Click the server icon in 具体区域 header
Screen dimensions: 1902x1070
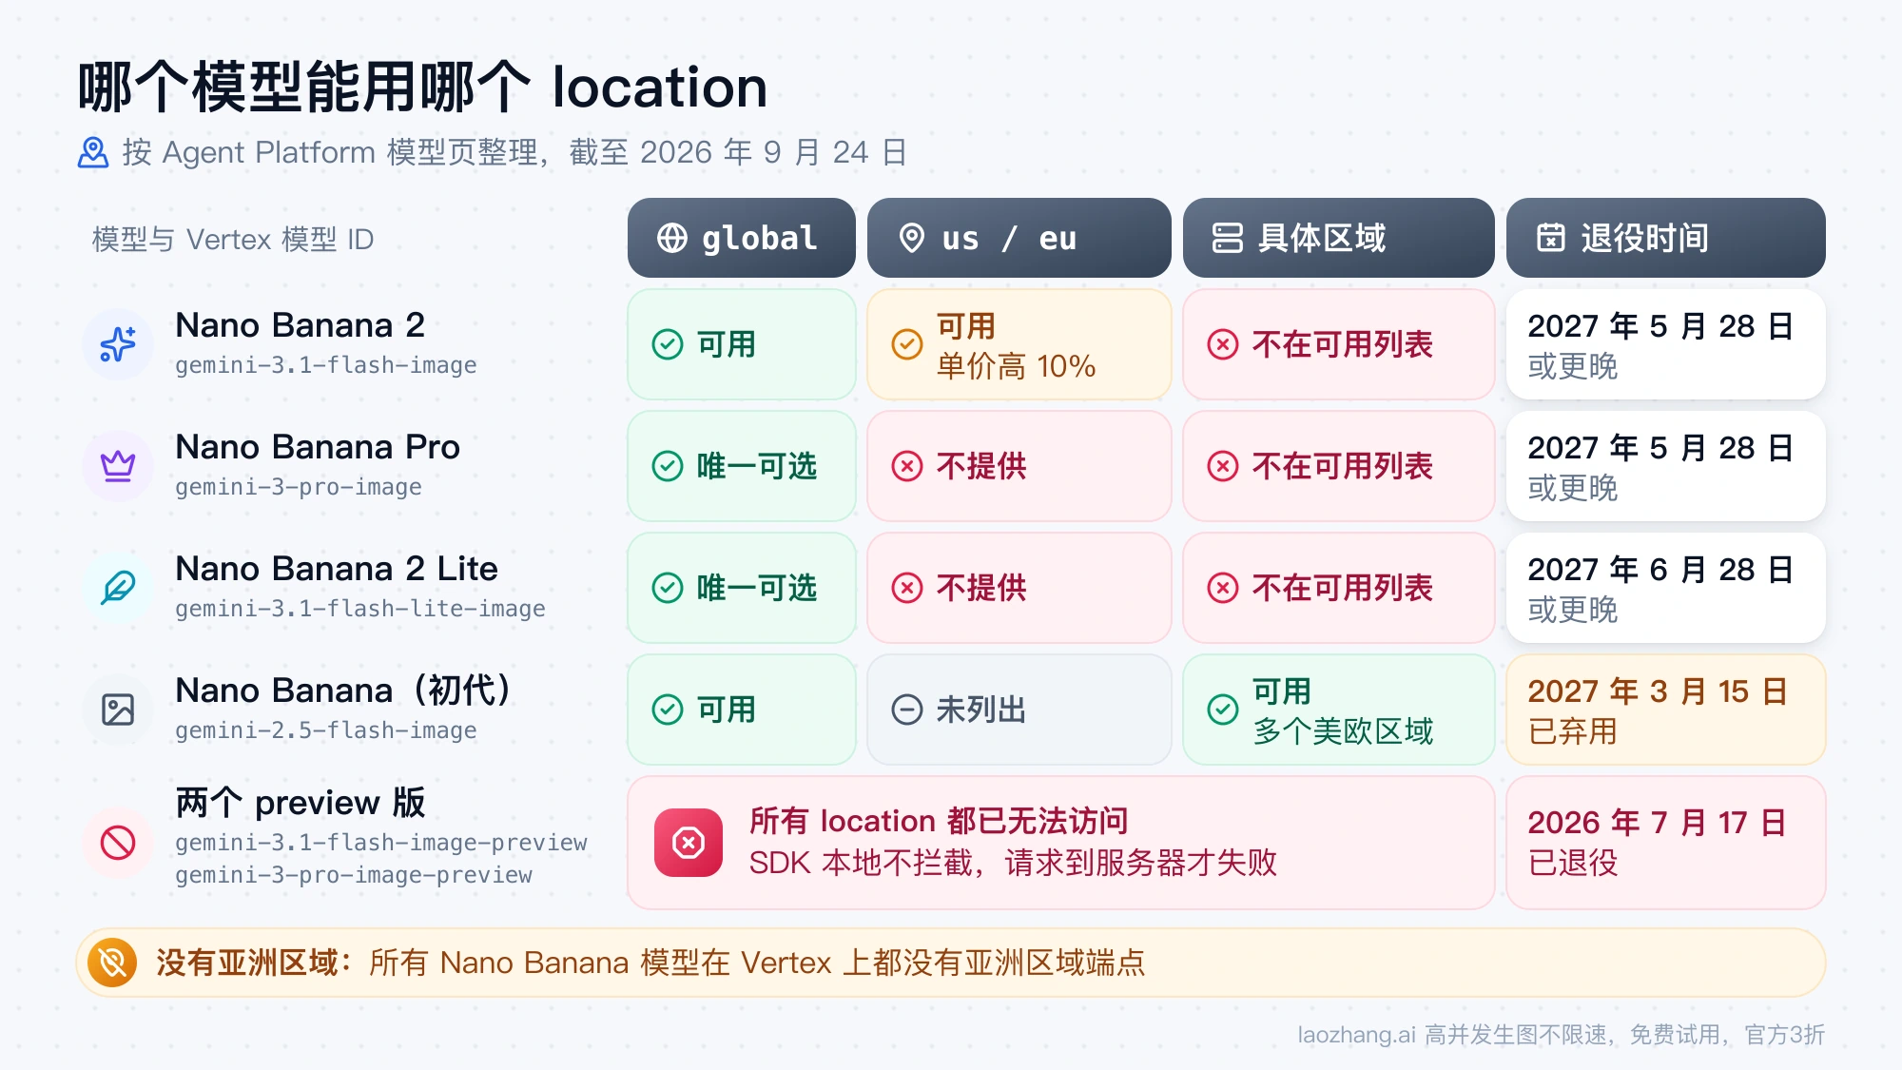point(1228,238)
